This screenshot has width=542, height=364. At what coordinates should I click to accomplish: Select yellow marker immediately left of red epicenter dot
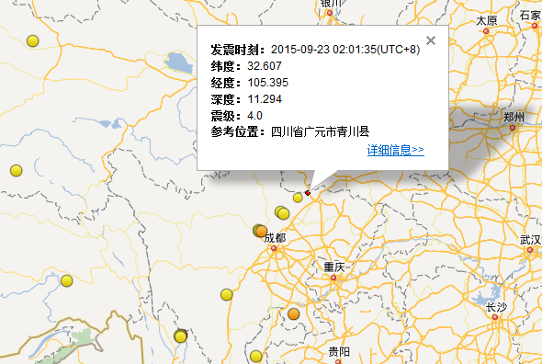298,198
